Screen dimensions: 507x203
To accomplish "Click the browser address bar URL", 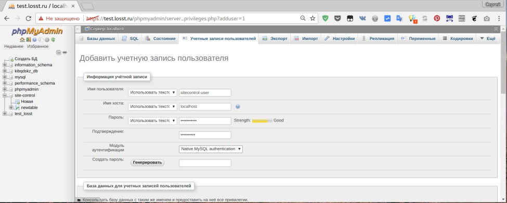I will 165,18.
